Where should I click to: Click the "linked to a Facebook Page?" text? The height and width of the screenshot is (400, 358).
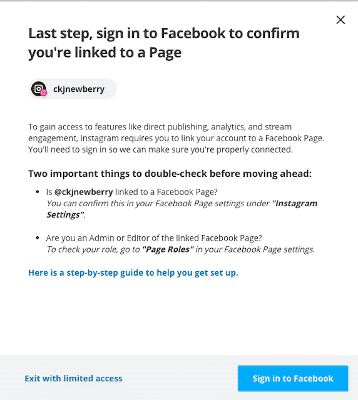[x=166, y=192]
